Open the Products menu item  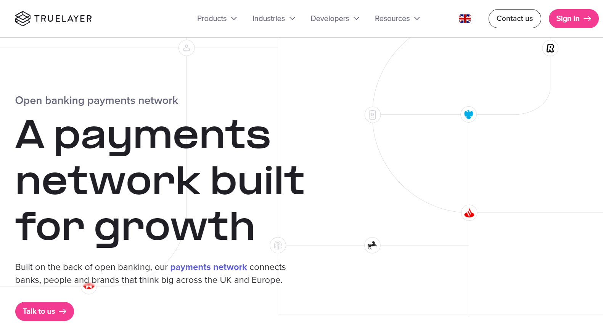pos(217,19)
